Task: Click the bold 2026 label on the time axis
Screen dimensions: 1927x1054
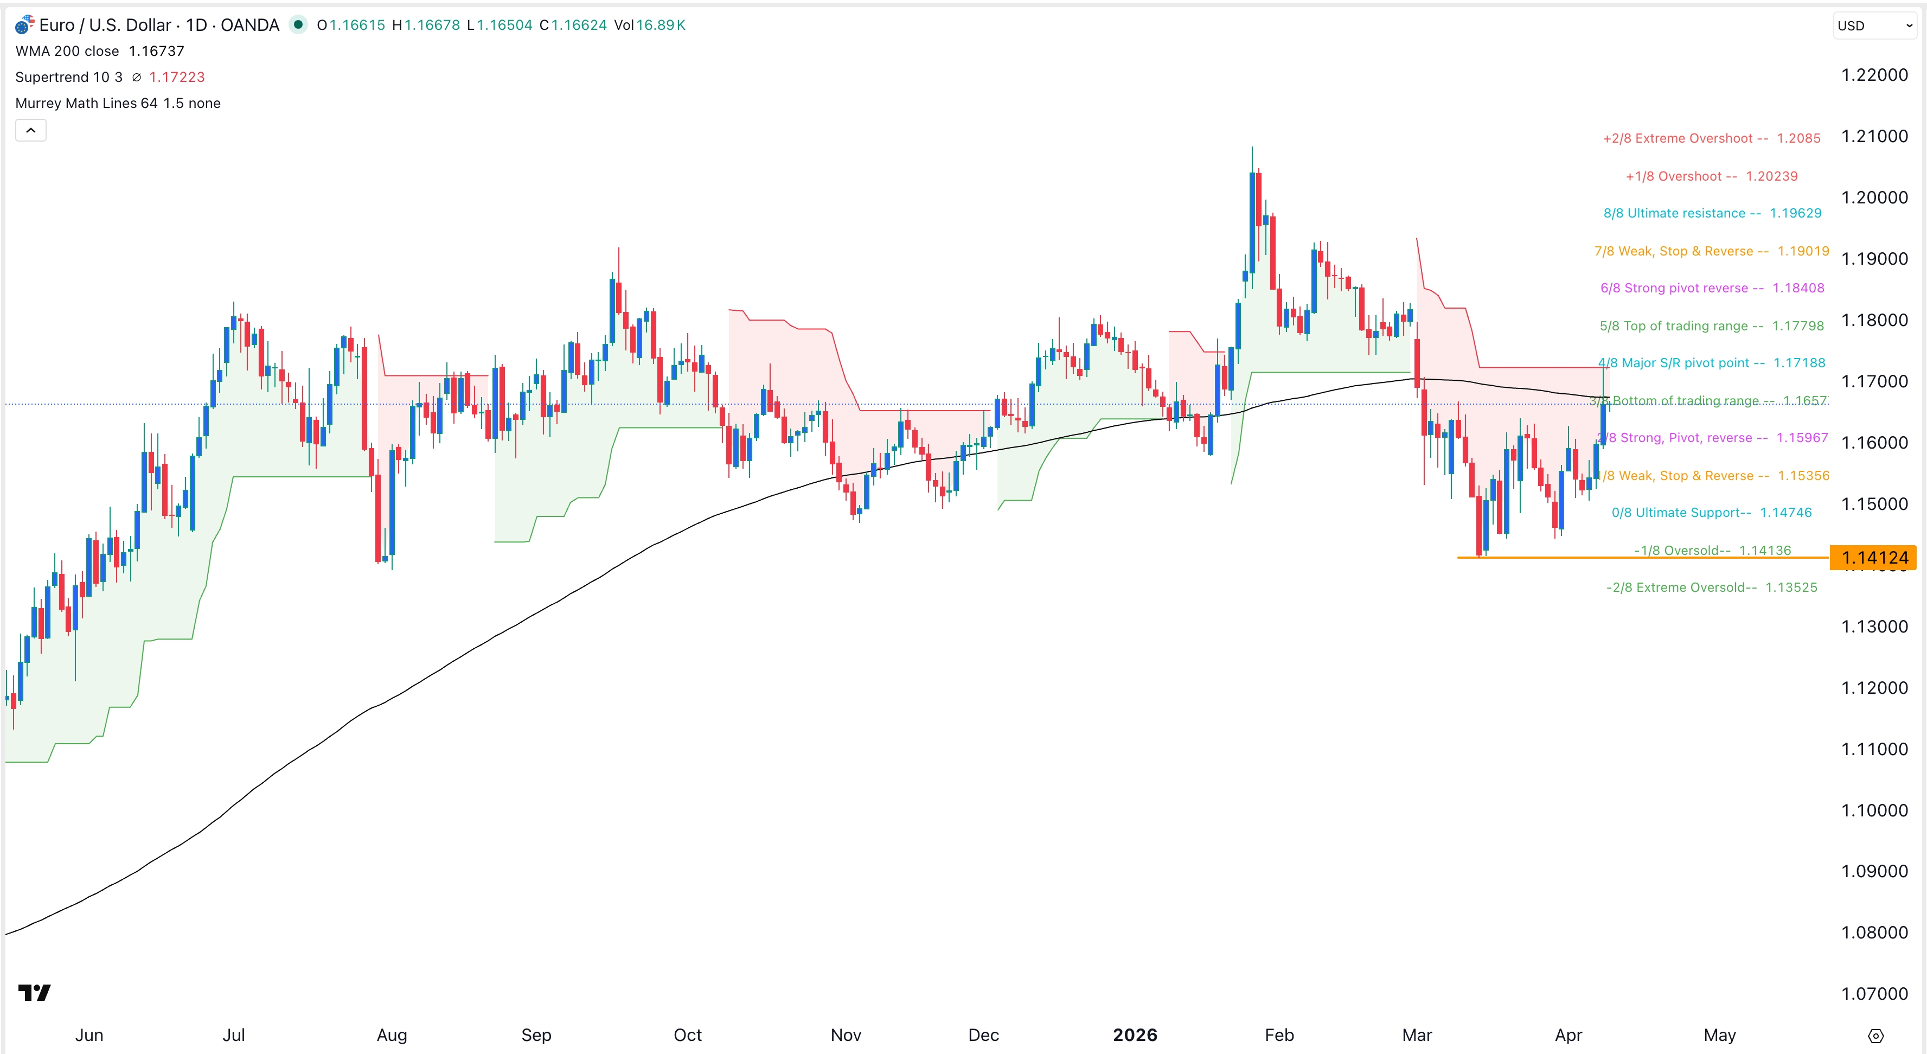Action: [x=1136, y=1036]
